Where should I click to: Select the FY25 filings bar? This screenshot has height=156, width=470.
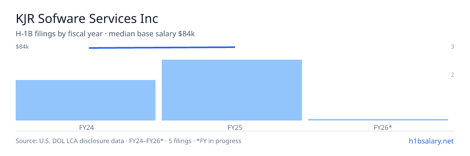click(x=232, y=90)
